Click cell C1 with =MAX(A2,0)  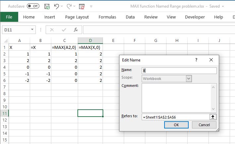65,48
